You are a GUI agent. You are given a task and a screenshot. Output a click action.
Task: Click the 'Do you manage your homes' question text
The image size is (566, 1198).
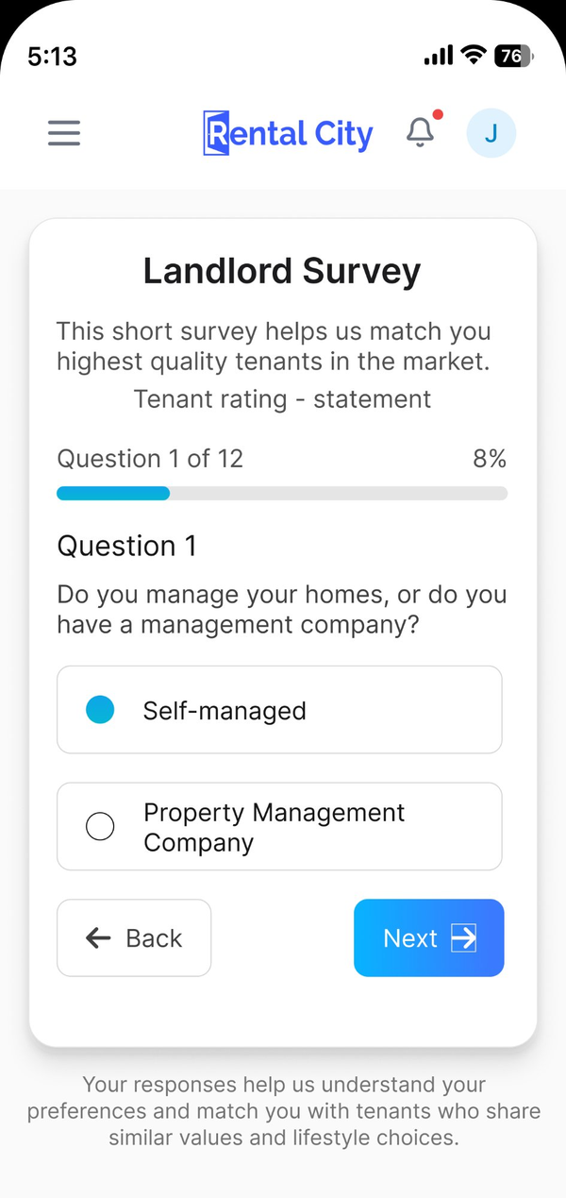tap(281, 610)
